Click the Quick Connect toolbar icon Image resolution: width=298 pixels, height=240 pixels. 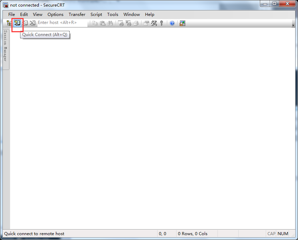click(17, 23)
